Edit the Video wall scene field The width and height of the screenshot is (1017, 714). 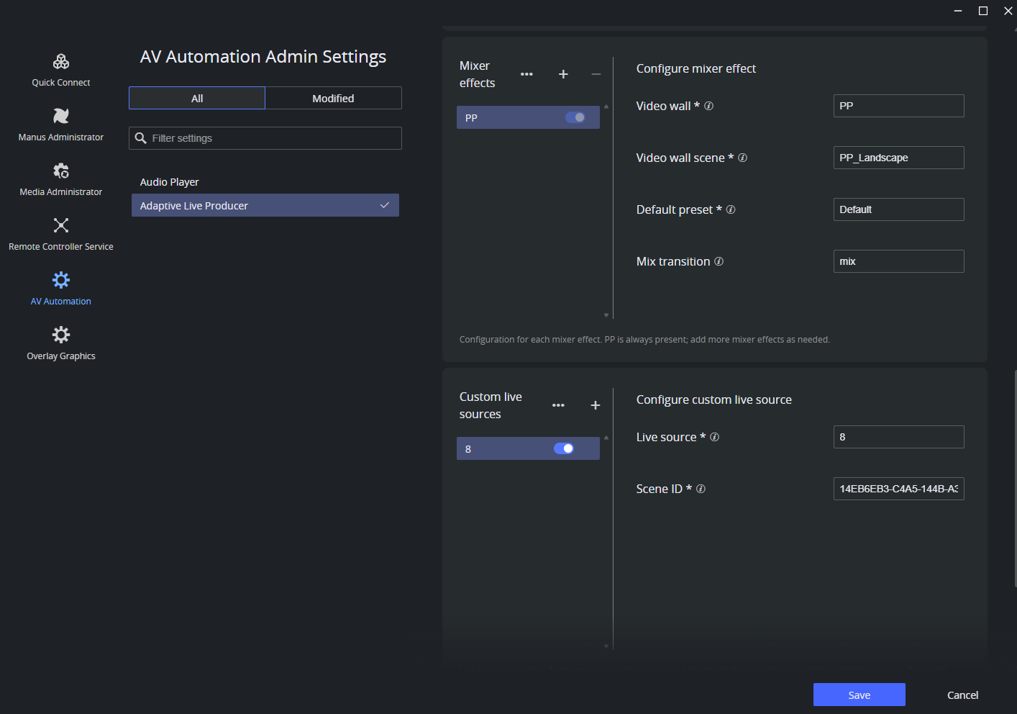coord(898,158)
